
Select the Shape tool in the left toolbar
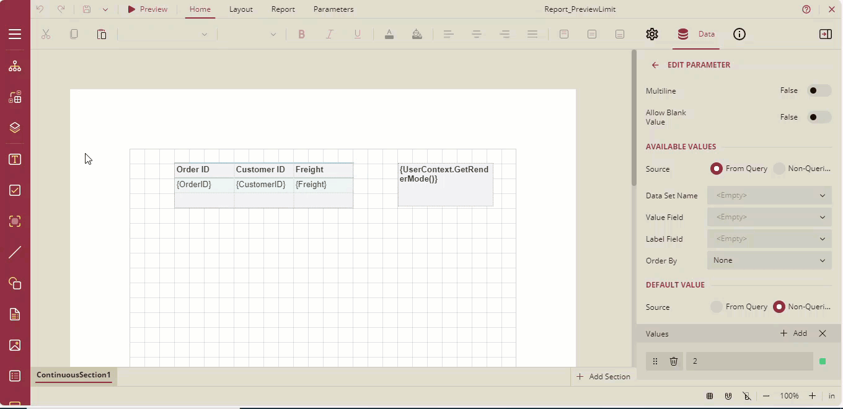pos(15,284)
